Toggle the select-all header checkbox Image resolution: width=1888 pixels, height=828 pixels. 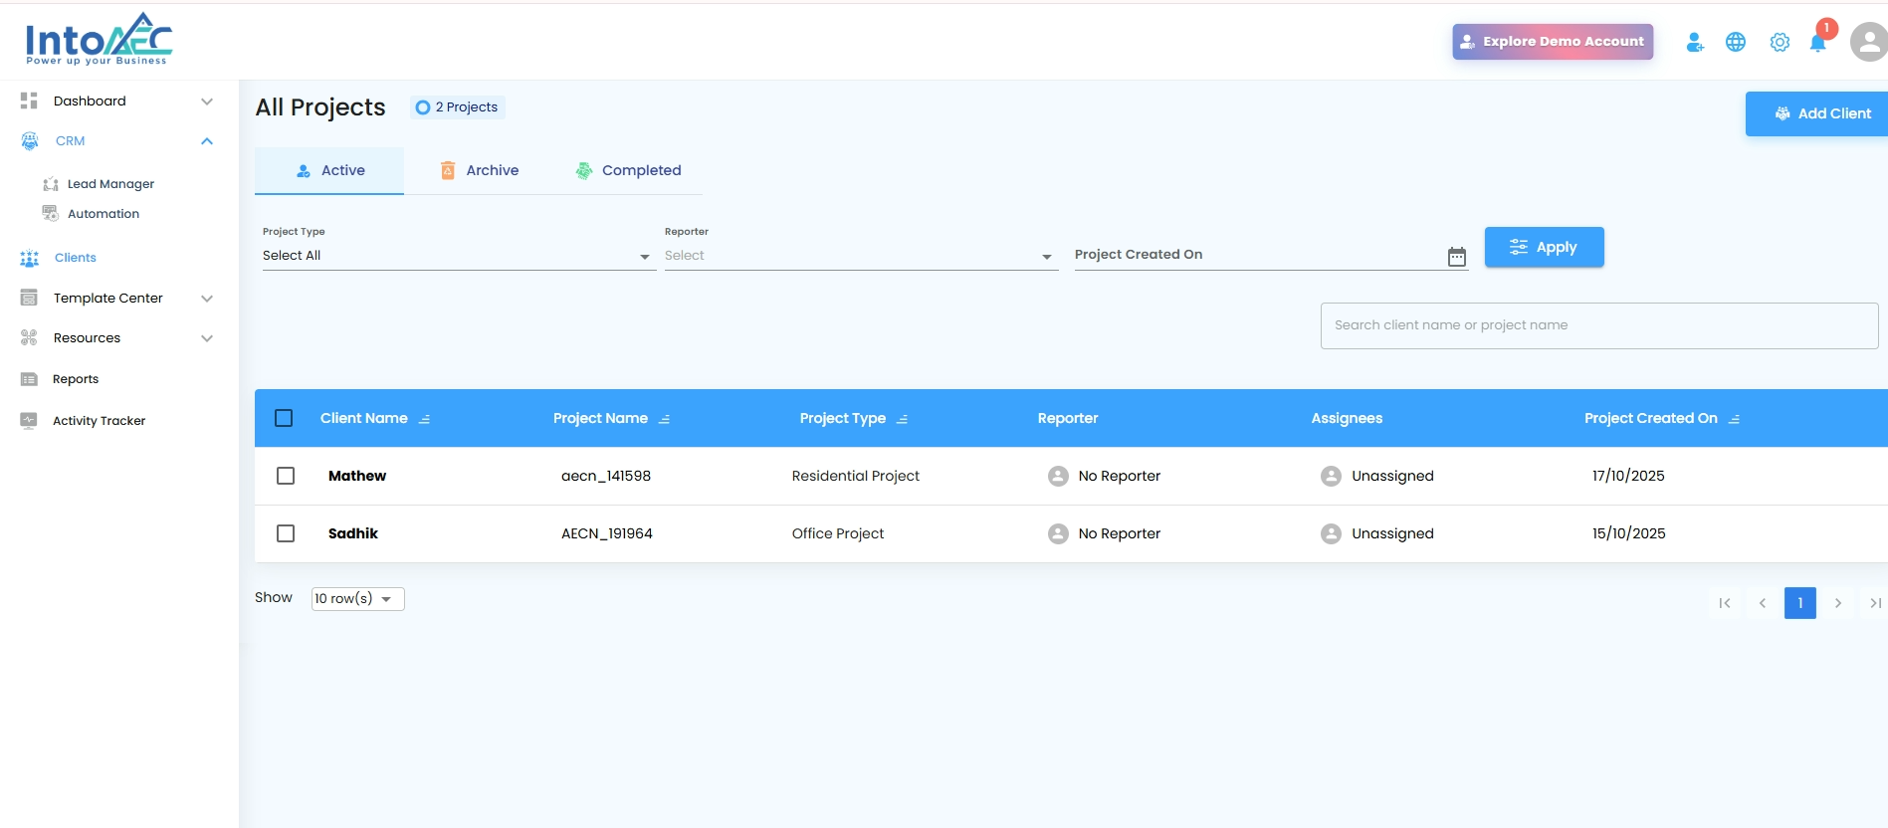click(x=284, y=418)
